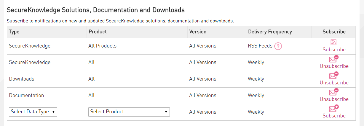Click the subscribe envelope plus icon
This screenshot has width=364, height=126.
(334, 108)
